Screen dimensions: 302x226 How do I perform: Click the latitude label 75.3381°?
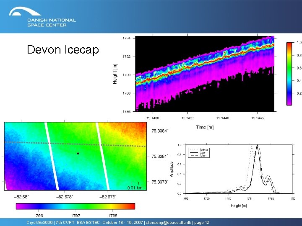pos(160,157)
